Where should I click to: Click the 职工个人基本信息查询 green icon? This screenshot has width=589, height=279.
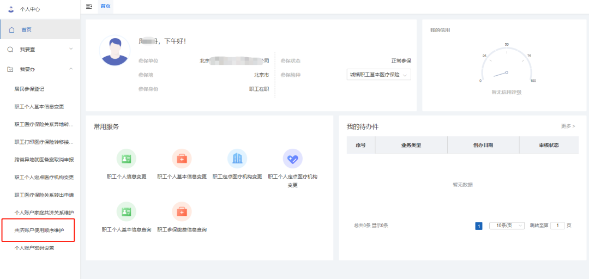127,211
